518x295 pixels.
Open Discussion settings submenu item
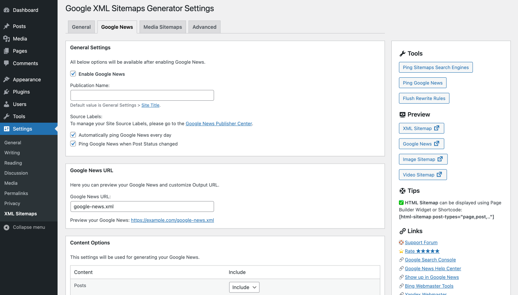tap(16, 173)
